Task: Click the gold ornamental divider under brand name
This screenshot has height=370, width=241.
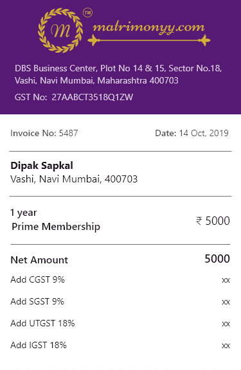Action: 149,40
